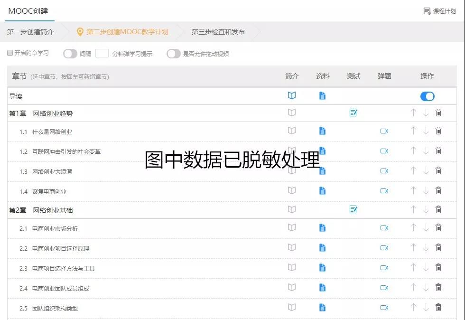Select section 2.3 电商项目选择方法与工具

[x=63, y=268]
